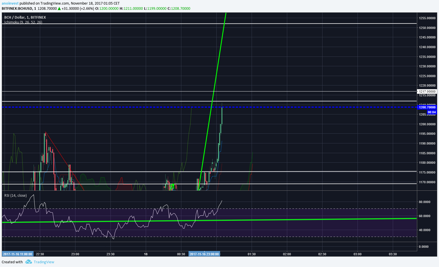Click the blue 1208.70000 current price tag
Image resolution: width=439 pixels, height=267 pixels.
click(427, 107)
